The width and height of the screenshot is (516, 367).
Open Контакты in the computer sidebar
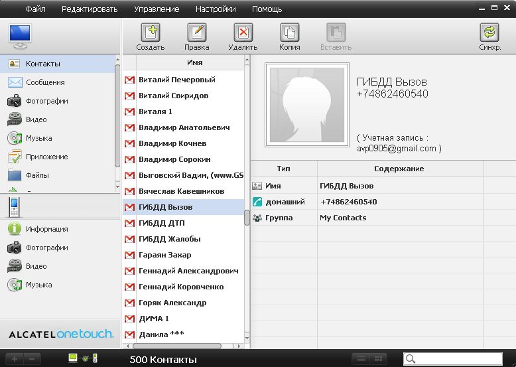57,64
